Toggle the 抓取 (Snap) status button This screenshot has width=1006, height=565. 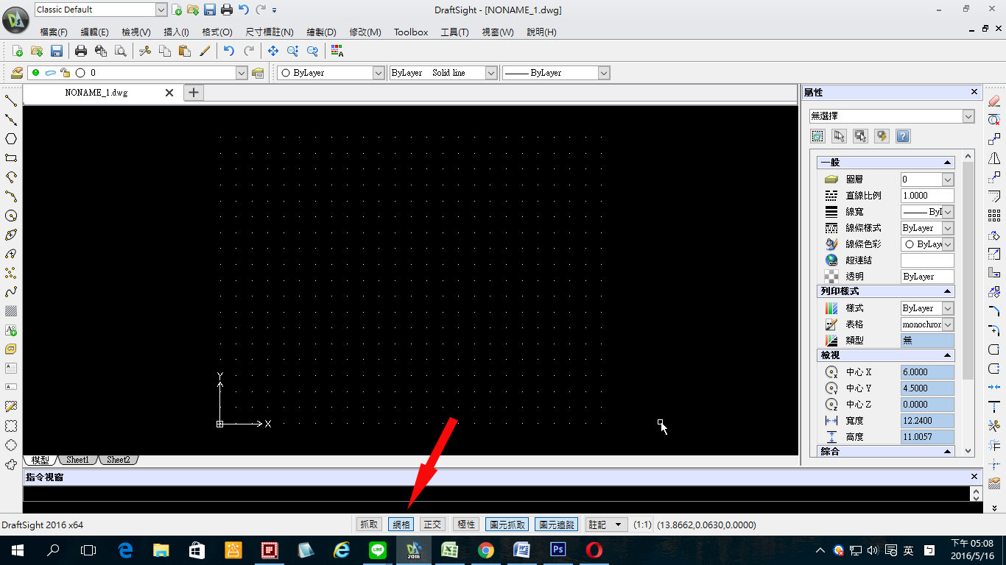click(x=369, y=525)
